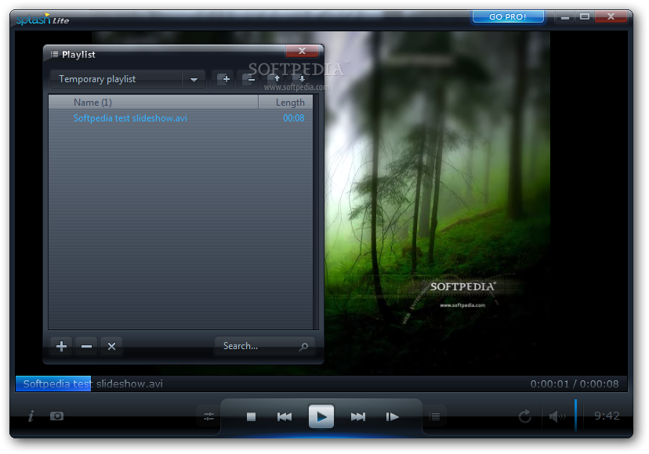Image resolution: width=649 pixels, height=454 pixels.
Task: Minimize the Splash Lite window
Action: 565,17
